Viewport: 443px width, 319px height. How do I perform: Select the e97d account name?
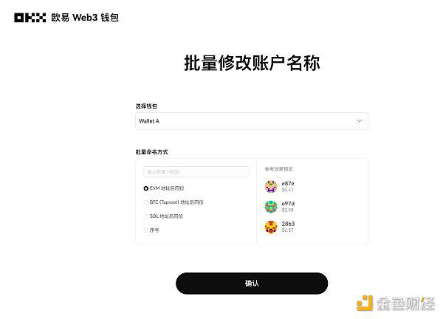pyautogui.click(x=288, y=204)
